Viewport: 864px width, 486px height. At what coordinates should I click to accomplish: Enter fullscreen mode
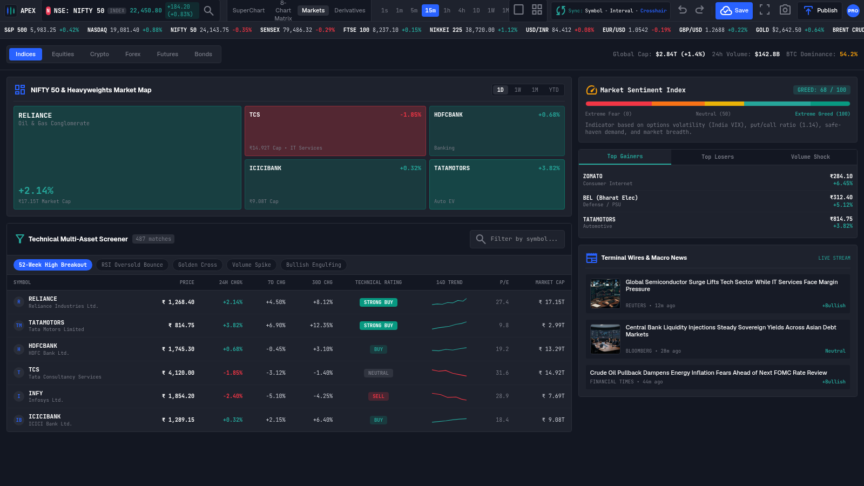tap(765, 10)
